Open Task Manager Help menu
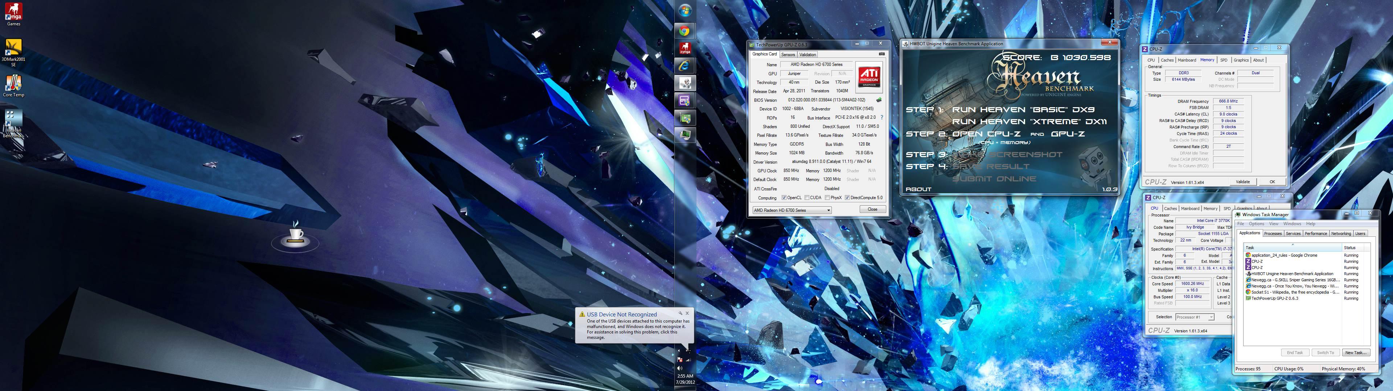Viewport: 1393px width, 391px height. pos(1310,224)
